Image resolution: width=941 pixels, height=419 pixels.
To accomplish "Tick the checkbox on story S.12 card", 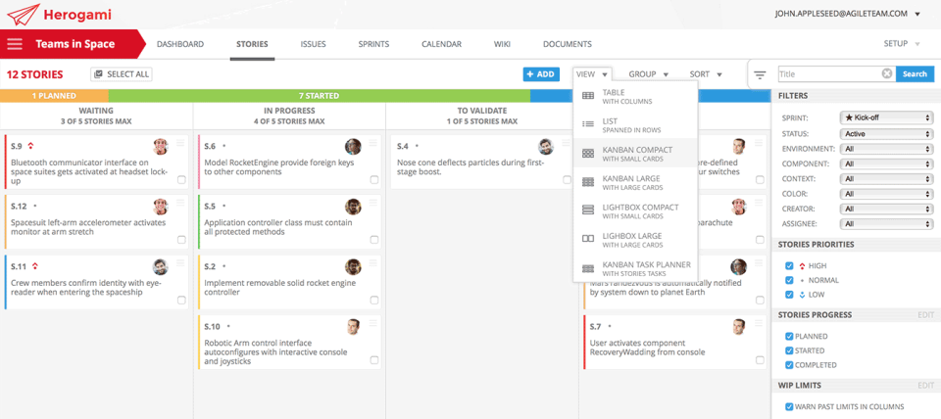I will coord(181,240).
